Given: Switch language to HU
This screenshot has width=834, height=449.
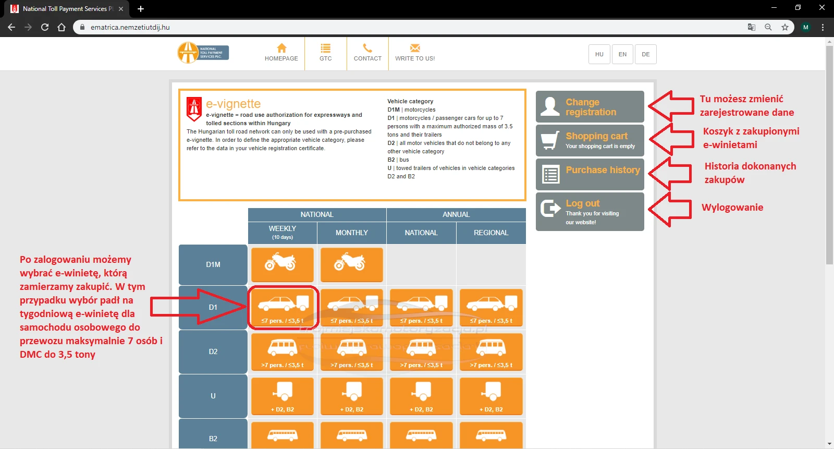Looking at the screenshot, I should coord(599,54).
